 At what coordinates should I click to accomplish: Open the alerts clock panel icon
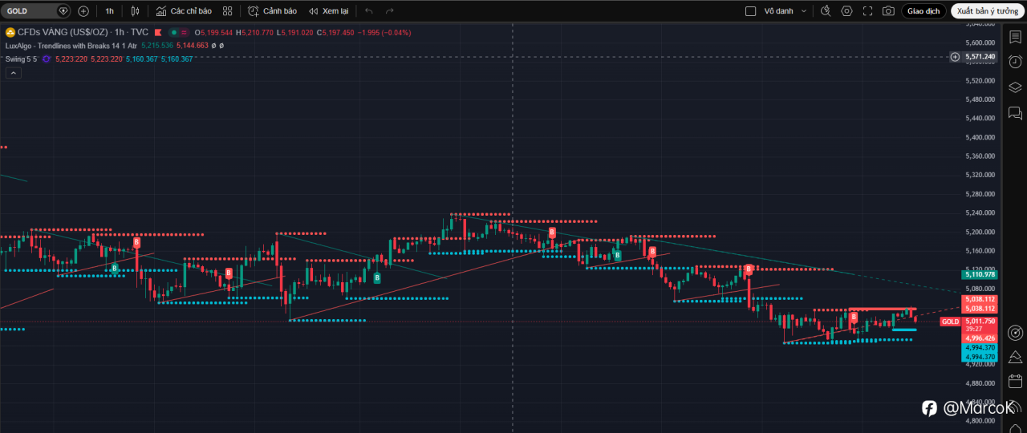[x=1015, y=63]
